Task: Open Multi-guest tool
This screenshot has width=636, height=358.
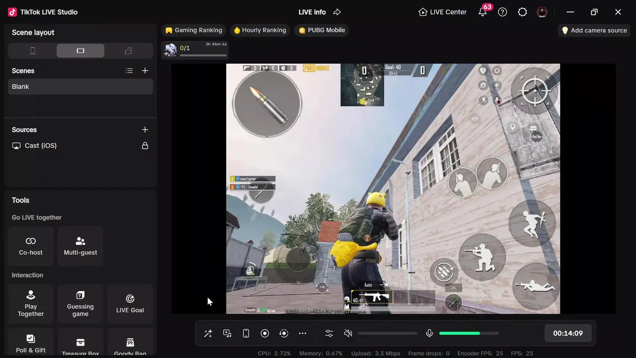Action: pyautogui.click(x=80, y=246)
